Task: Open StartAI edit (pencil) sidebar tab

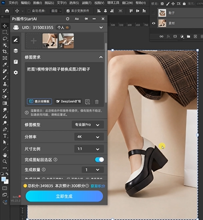Action: (16, 40)
